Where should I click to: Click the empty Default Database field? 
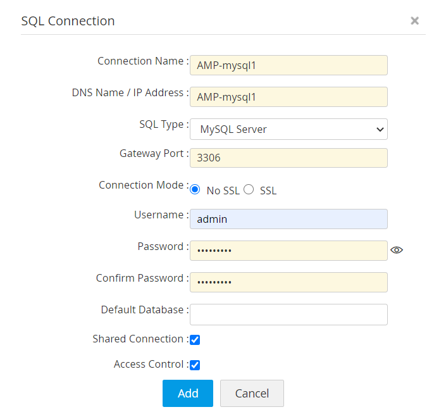pos(288,315)
